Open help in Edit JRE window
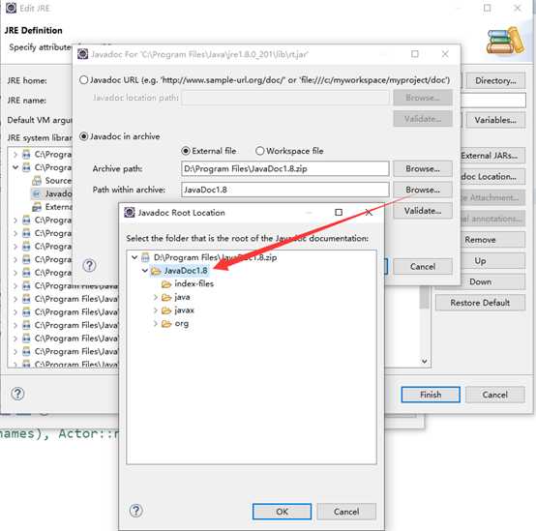 pos(17,394)
